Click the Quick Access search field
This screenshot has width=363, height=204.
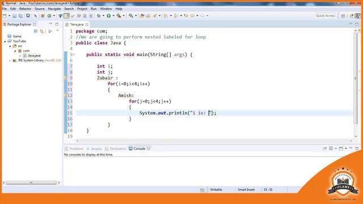[x=325, y=16]
